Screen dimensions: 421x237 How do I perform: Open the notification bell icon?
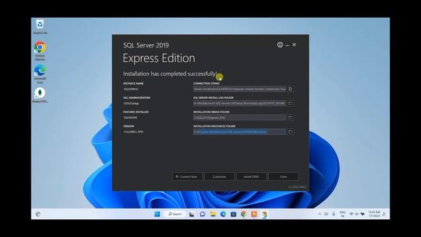384,214
